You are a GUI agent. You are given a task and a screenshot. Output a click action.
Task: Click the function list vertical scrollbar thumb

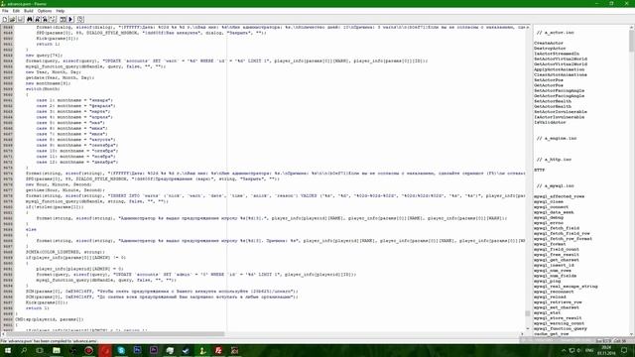[x=632, y=42]
